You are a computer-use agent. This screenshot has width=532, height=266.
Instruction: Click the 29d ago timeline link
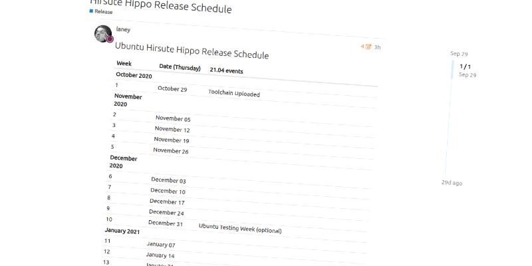452,182
